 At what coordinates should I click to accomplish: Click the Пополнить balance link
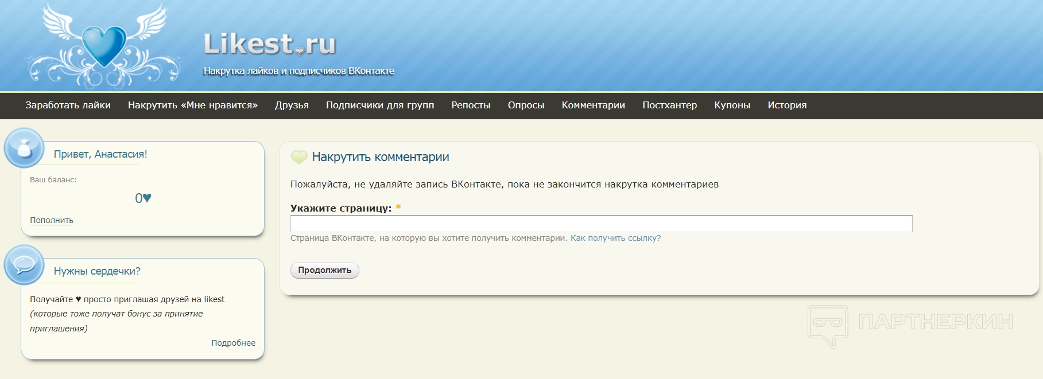(52, 220)
